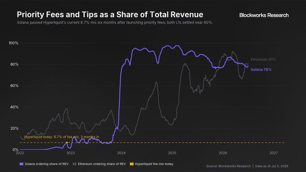
Task: Click the 40% y-axis label
Action: pyautogui.click(x=14, y=107)
